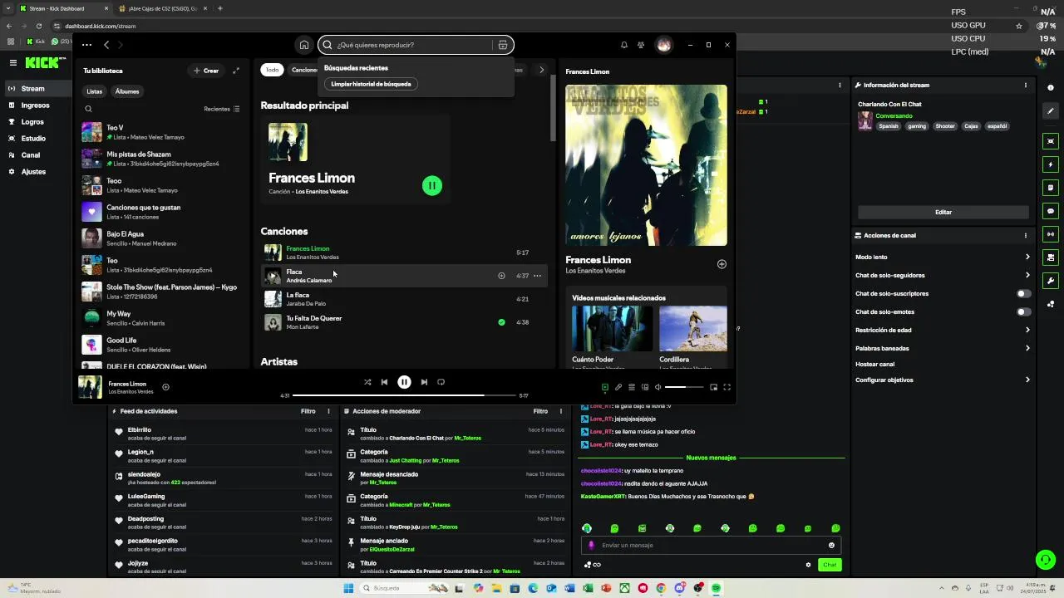Open Spotify Home via house icon

(304, 45)
